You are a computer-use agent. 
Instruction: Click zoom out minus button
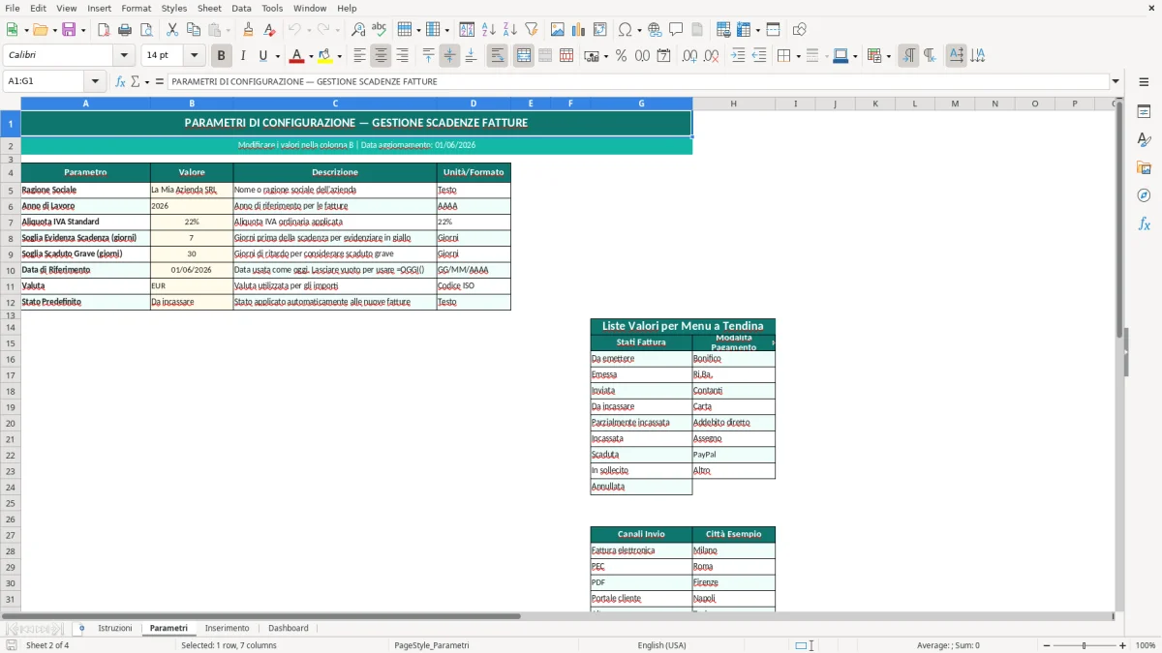[x=1045, y=645]
